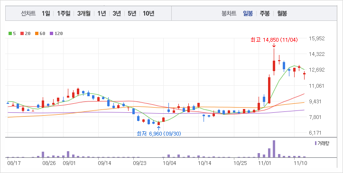Click the 선차트 section label
Screen dimensions: 343x173
(28, 14)
